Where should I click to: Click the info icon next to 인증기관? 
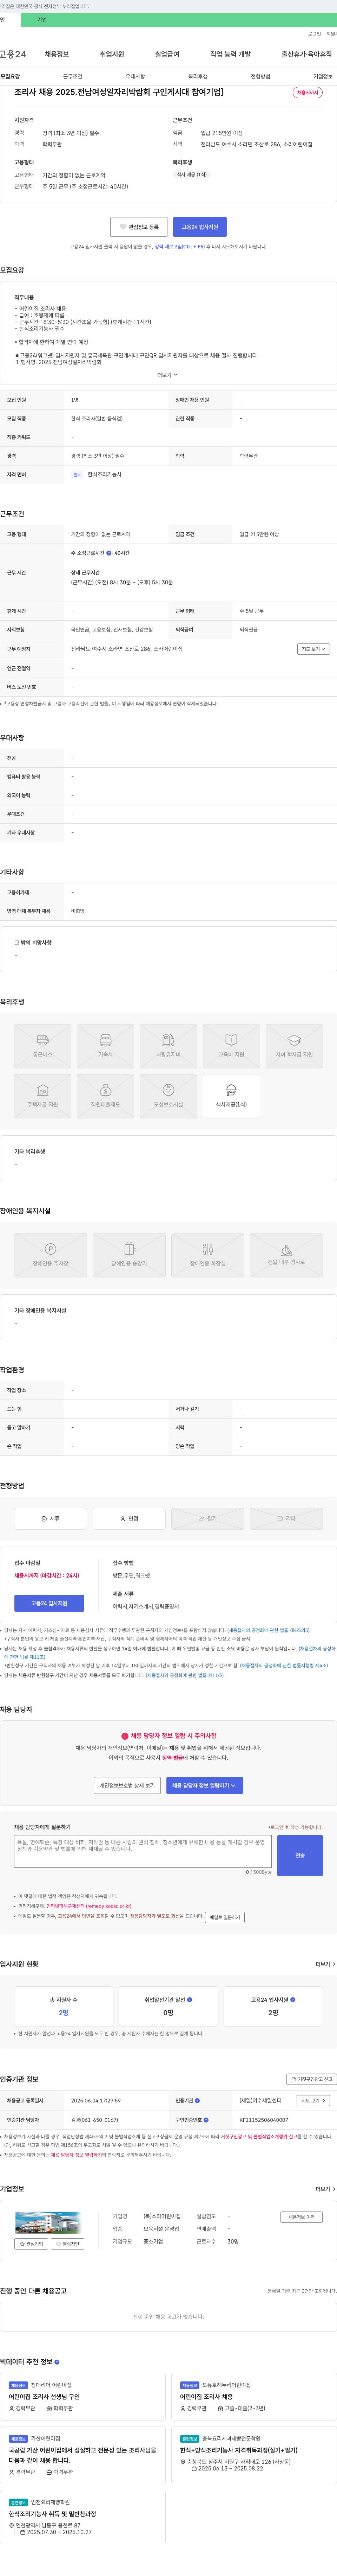click(197, 2101)
